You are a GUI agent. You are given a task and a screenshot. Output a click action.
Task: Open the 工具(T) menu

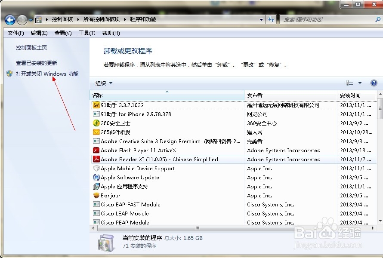(x=87, y=33)
